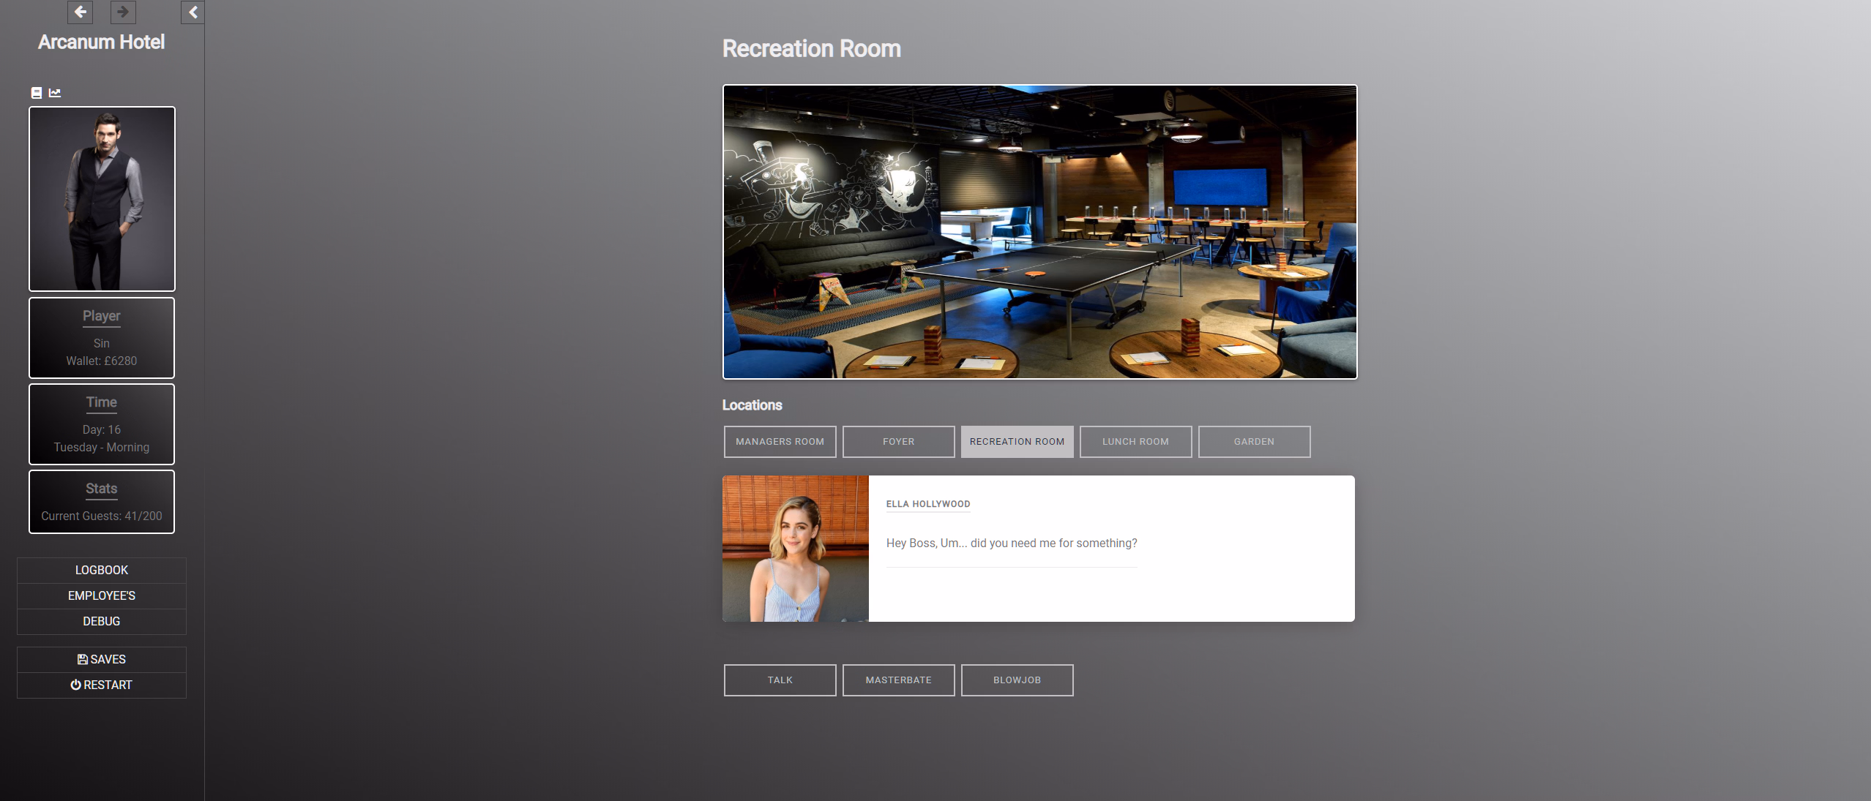Click the Time panel heading
Screen dimensions: 1871x801
point(102,402)
